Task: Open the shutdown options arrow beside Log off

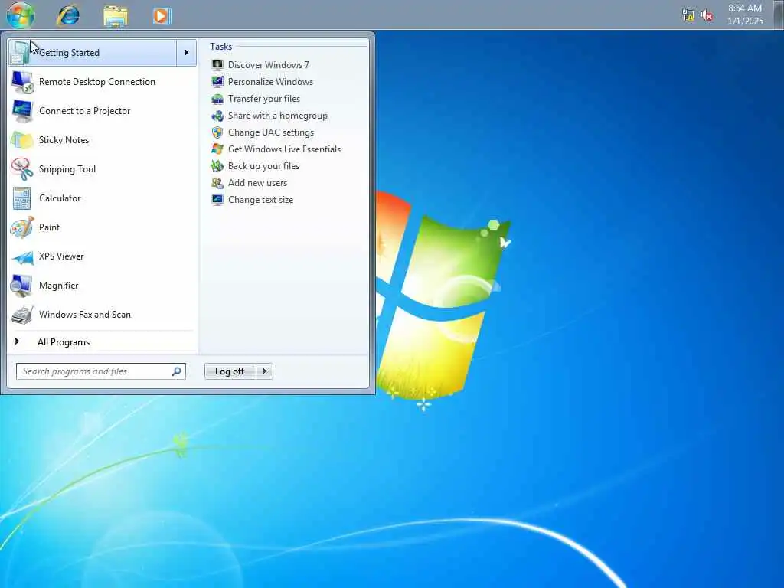Action: [x=264, y=371]
